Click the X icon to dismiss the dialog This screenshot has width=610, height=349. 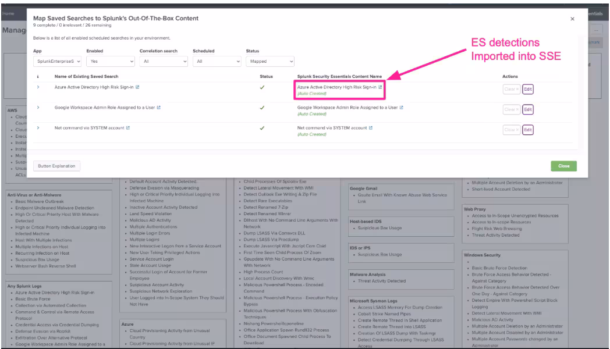pos(572,19)
